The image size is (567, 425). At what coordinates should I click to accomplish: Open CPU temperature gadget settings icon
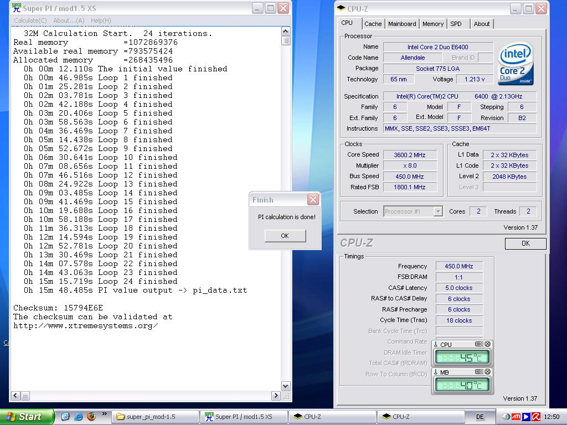479,344
